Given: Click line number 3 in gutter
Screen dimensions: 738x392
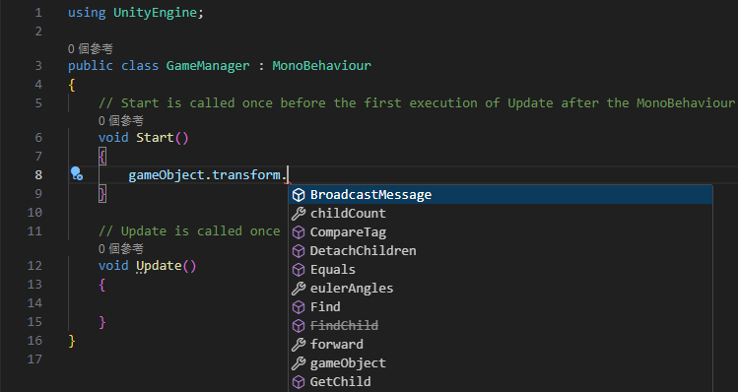Looking at the screenshot, I should pos(38,65).
